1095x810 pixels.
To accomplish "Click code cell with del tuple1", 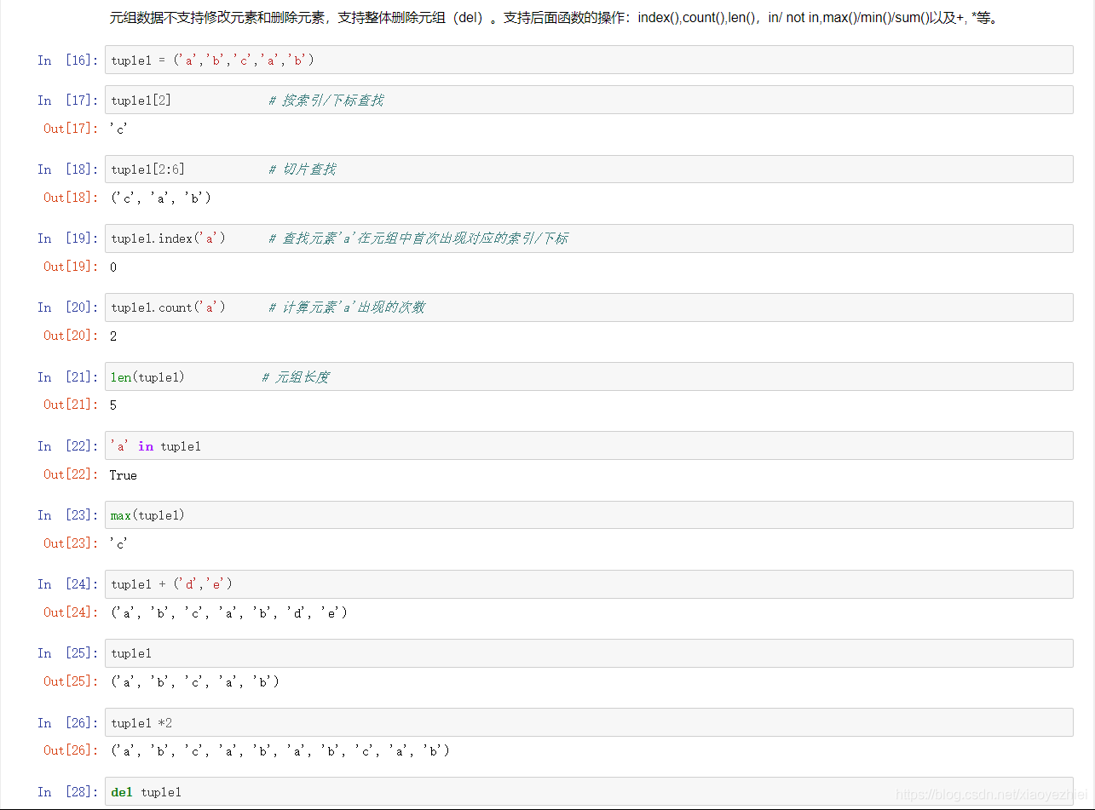I will (x=589, y=791).
